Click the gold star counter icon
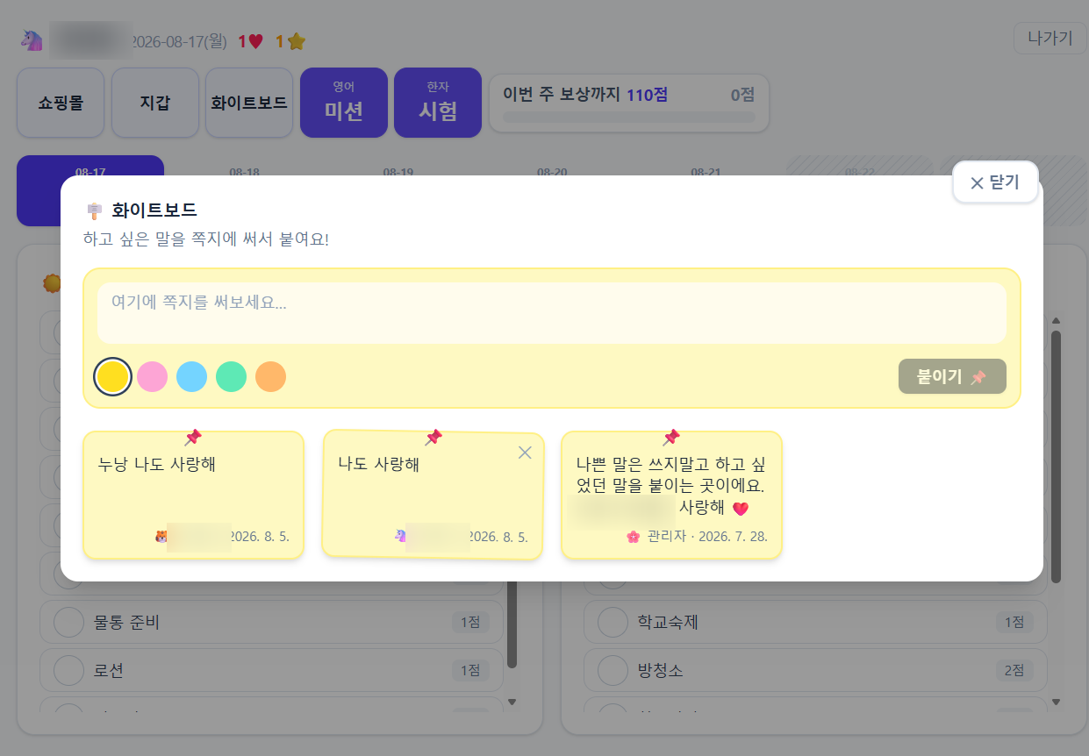This screenshot has width=1089, height=756. click(x=297, y=41)
